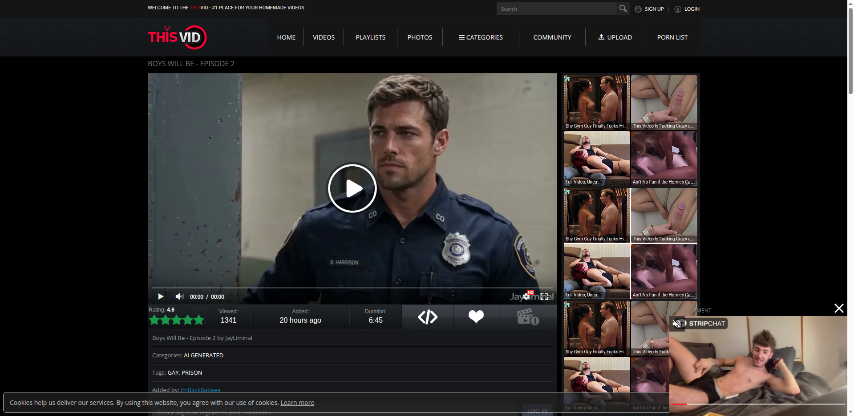
Task: Open the embed code icon
Action: point(427,317)
